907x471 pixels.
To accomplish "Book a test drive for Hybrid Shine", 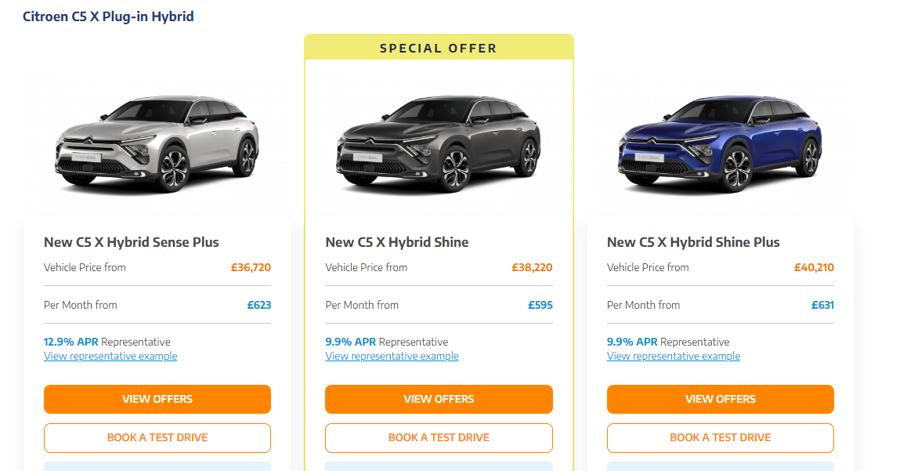I will coord(439,437).
